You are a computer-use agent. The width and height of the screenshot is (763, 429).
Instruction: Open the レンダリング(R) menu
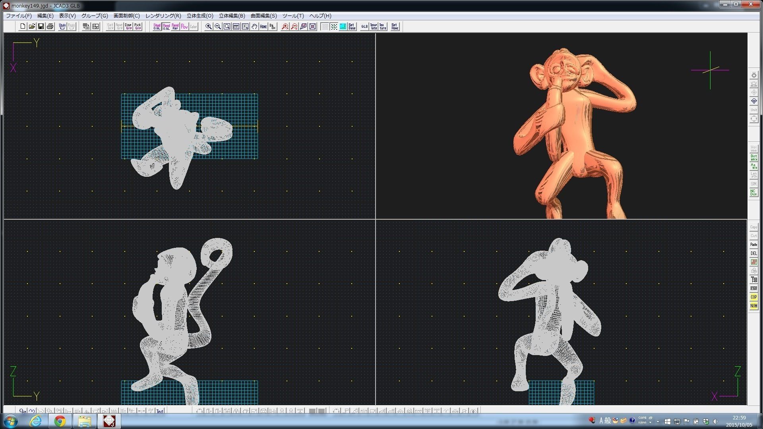(x=163, y=16)
